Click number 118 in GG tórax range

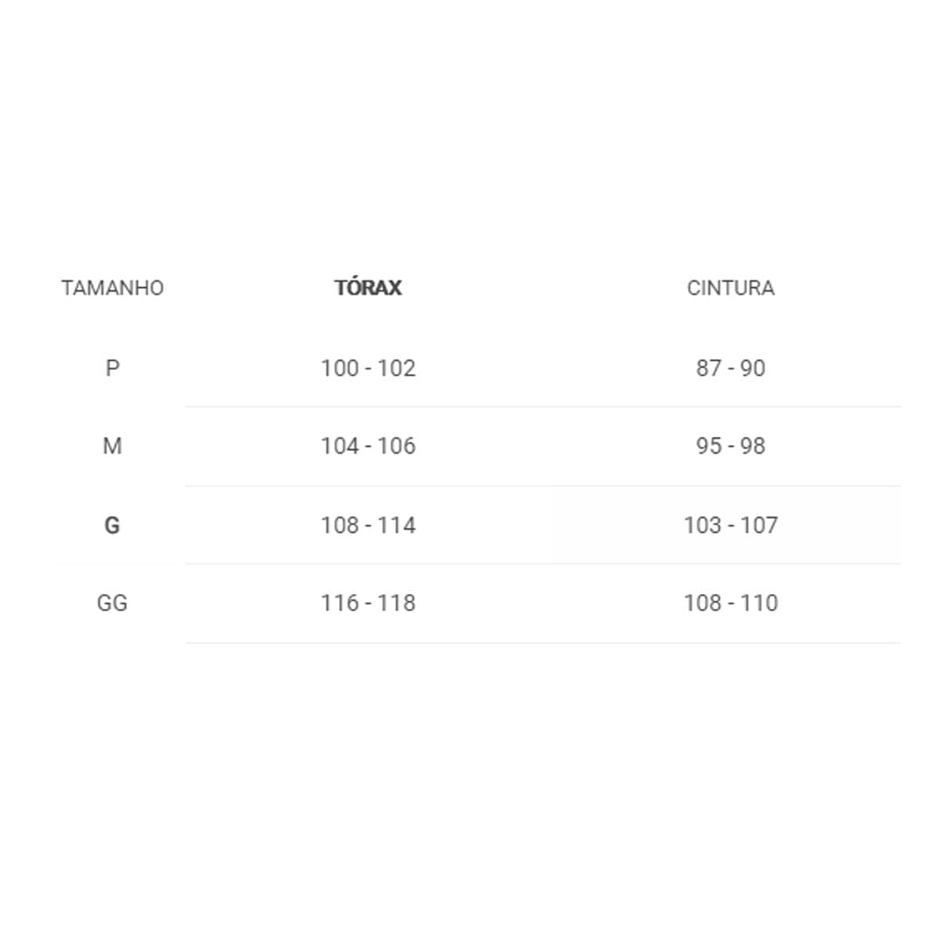pos(396,603)
